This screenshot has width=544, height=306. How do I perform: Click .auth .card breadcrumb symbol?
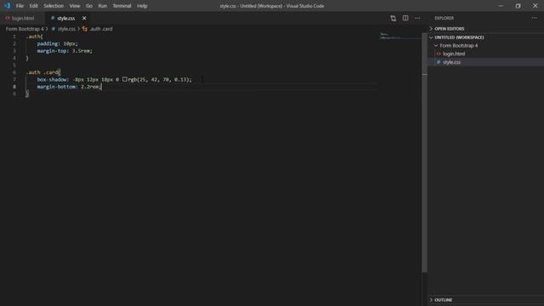tap(101, 29)
